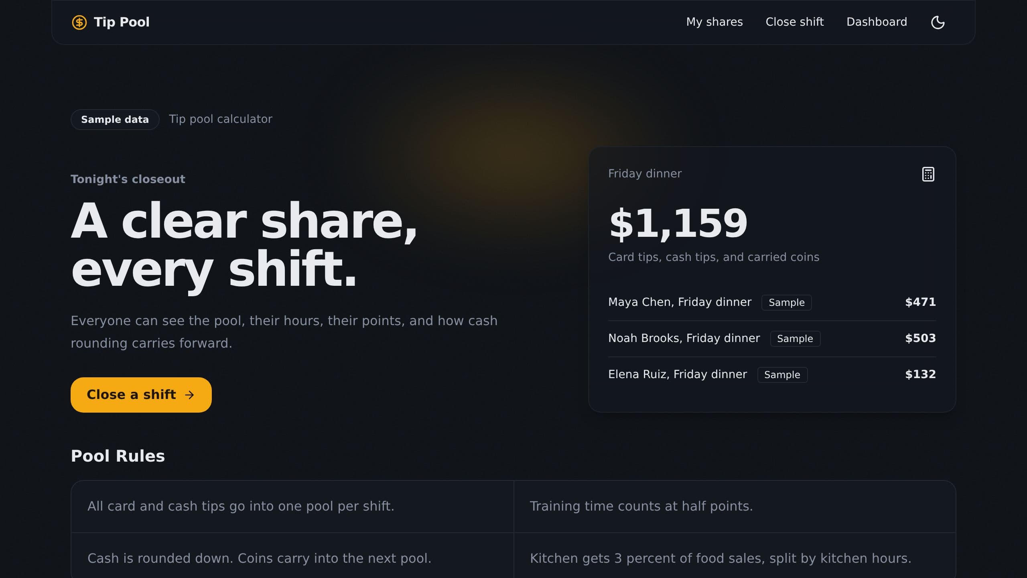
Task: Click the $1,159 pool total
Action: pos(678,223)
